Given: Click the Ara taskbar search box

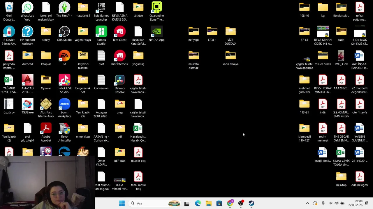Looking at the screenshot, I should pyautogui.click(x=155, y=203).
